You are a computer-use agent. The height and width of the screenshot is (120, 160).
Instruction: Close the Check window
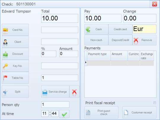(155, 4)
